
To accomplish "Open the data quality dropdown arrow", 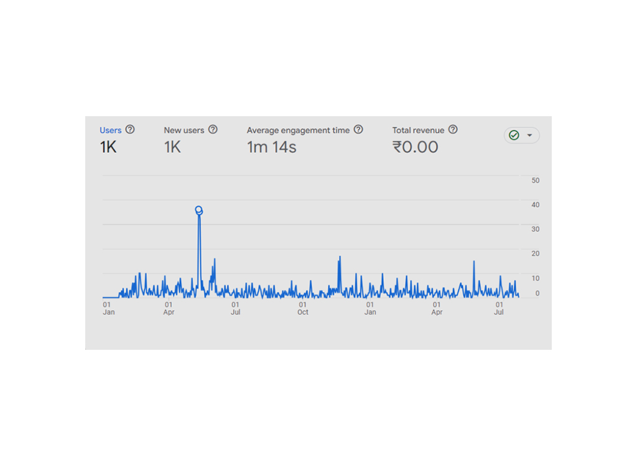I will point(528,135).
